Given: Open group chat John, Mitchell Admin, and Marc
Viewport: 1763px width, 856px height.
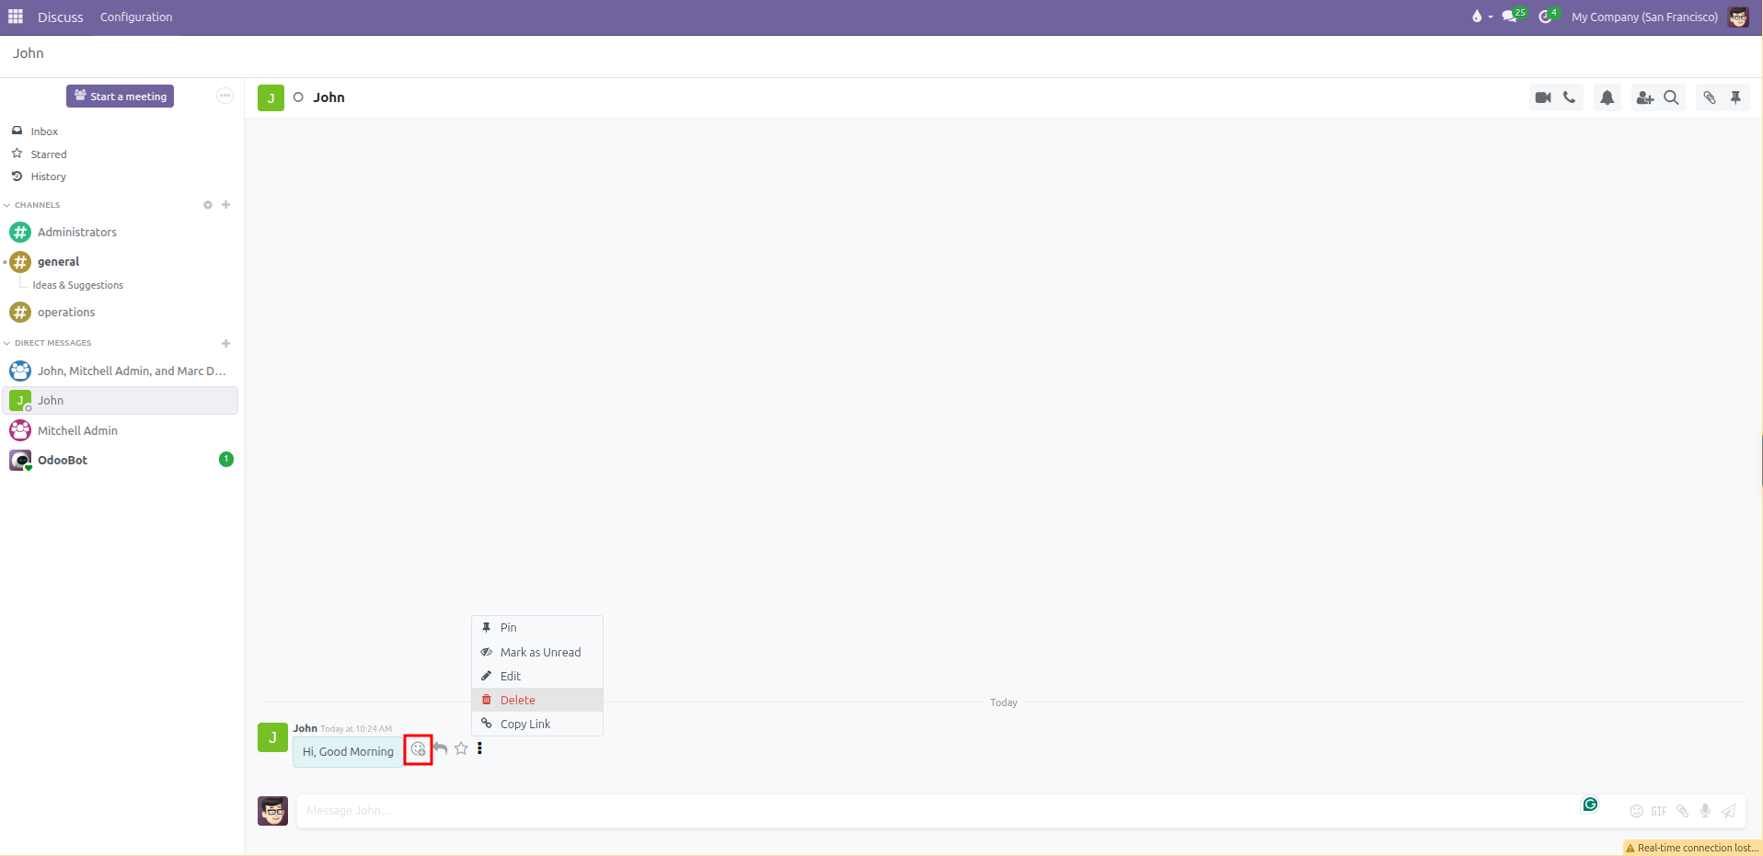Looking at the screenshot, I should coord(121,371).
